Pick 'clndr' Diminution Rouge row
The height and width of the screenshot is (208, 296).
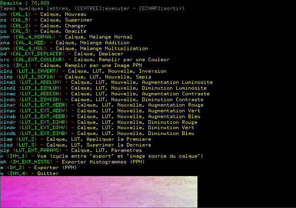click(99, 122)
